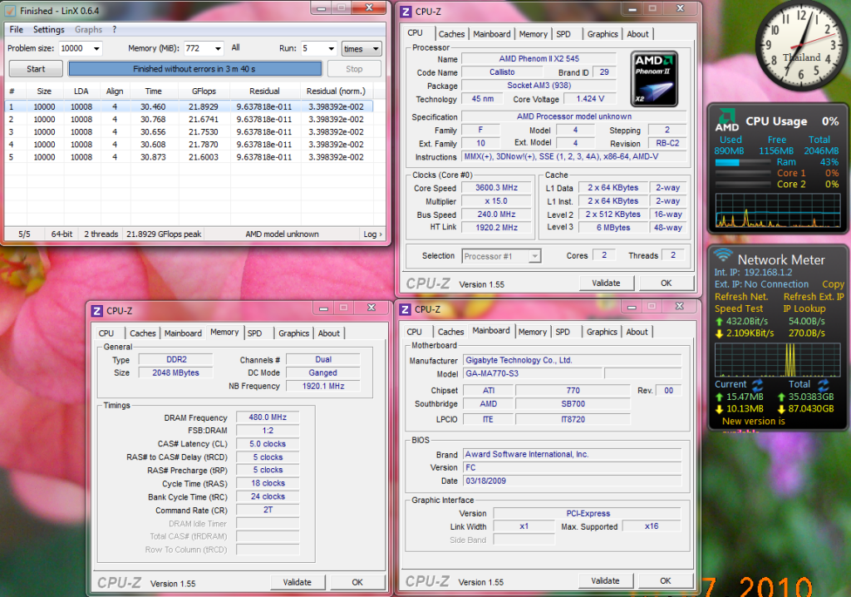The height and width of the screenshot is (597, 851).
Task: Open the 'times' run mode dropdown
Action: pos(362,49)
